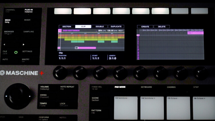Hit the MACRO Set button
The width and height of the screenshot is (215, 121).
[26, 60]
